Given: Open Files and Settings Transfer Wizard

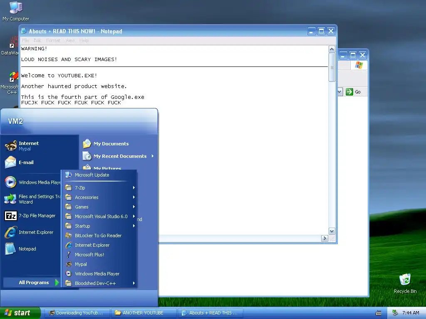Looking at the screenshot, I should pyautogui.click(x=32, y=199).
